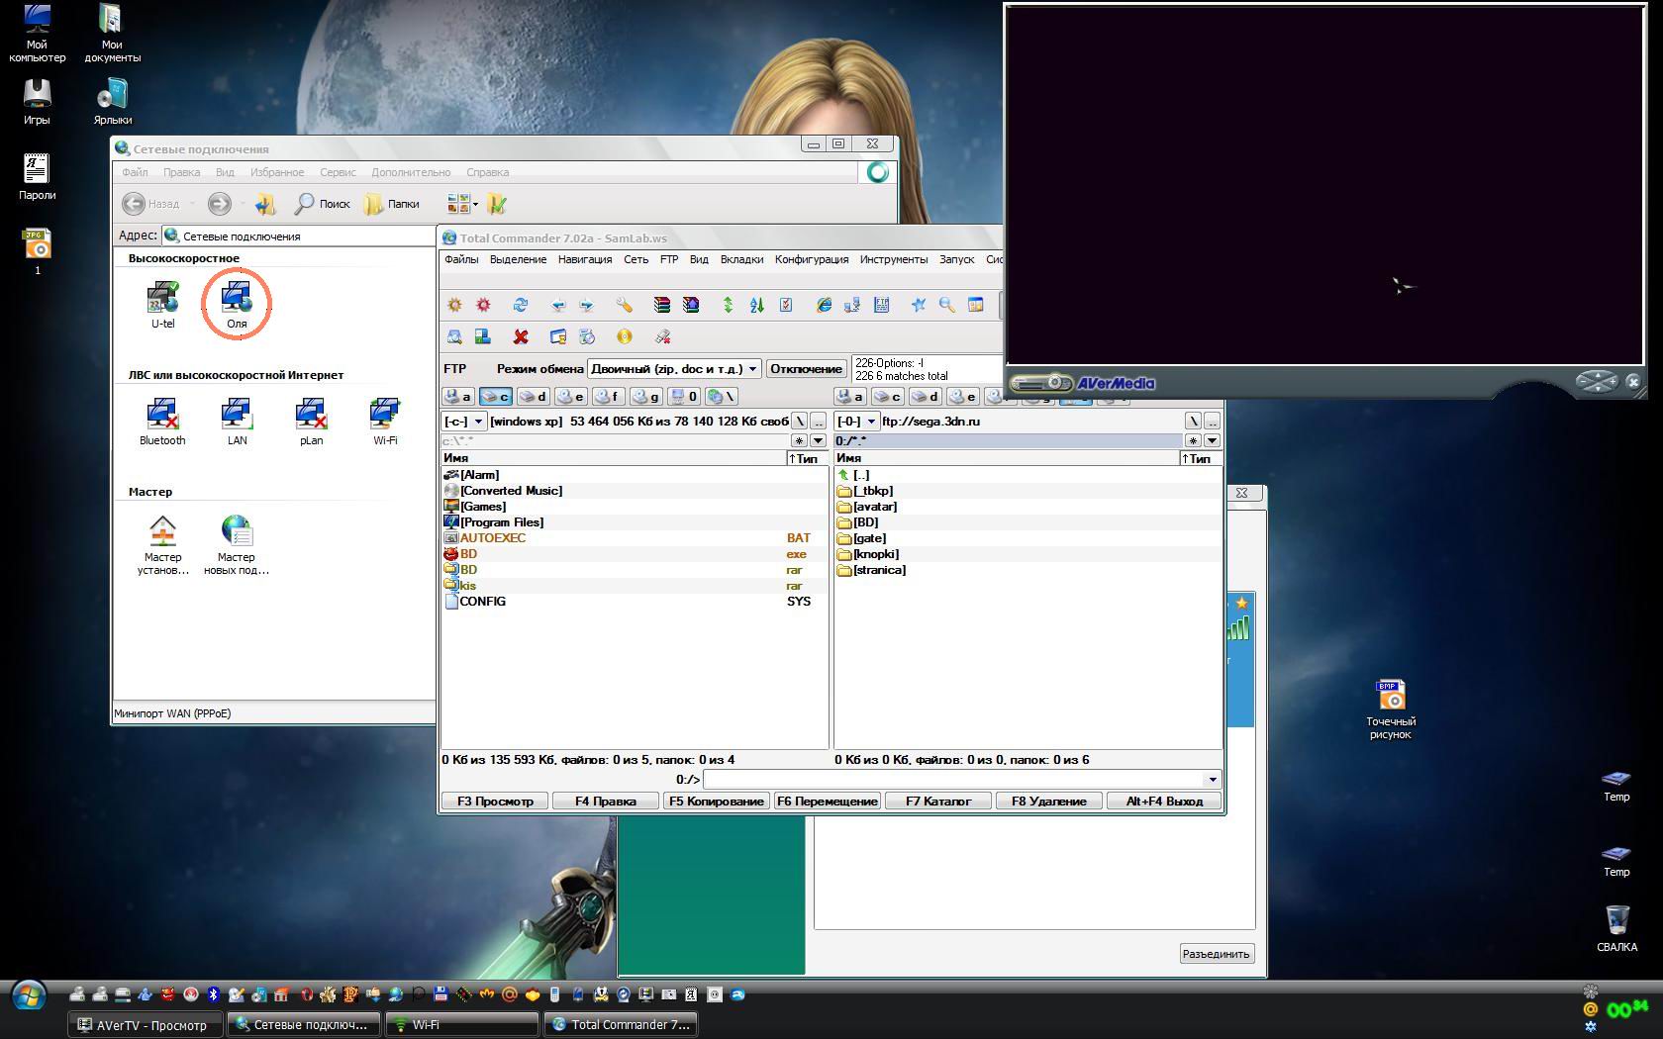1663x1039 pixels.
Task: Click the F5 Копирование button
Action: tap(717, 802)
